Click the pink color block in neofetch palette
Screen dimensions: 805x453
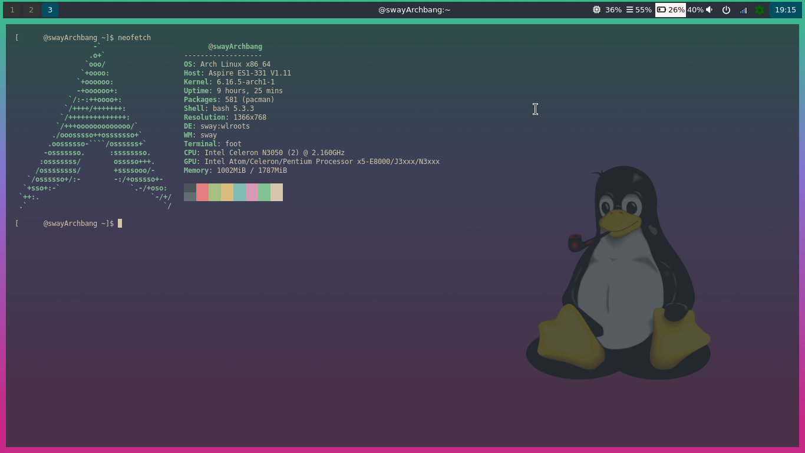coord(252,192)
